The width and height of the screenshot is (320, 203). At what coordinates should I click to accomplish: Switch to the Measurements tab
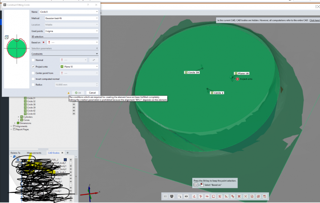pyautogui.click(x=34, y=153)
